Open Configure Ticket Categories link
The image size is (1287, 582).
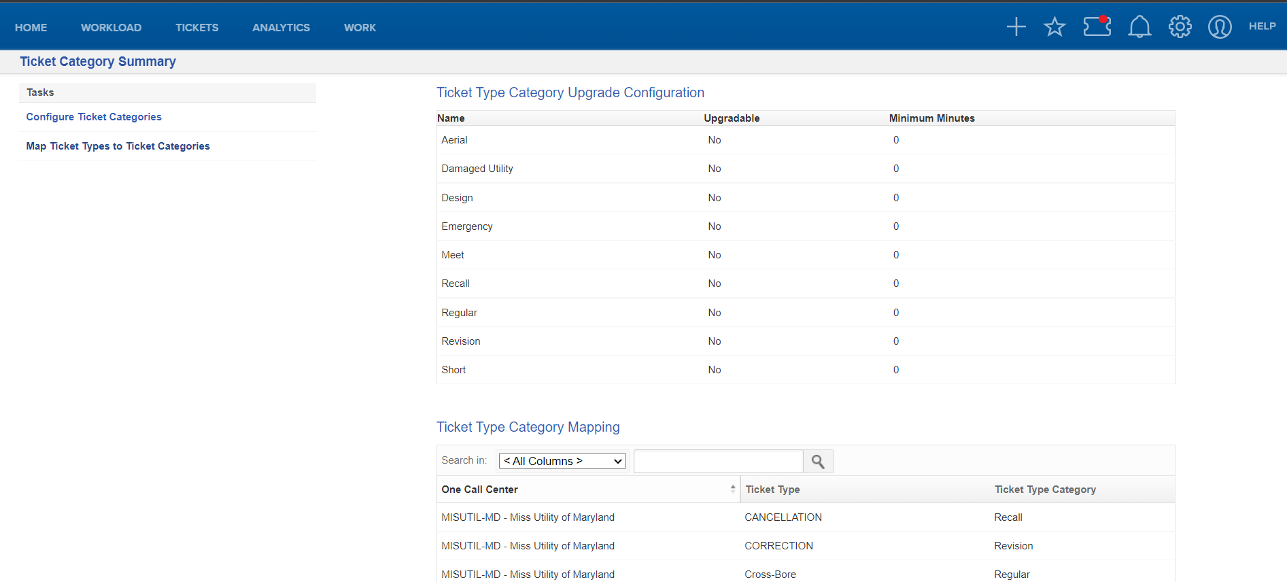[94, 117]
